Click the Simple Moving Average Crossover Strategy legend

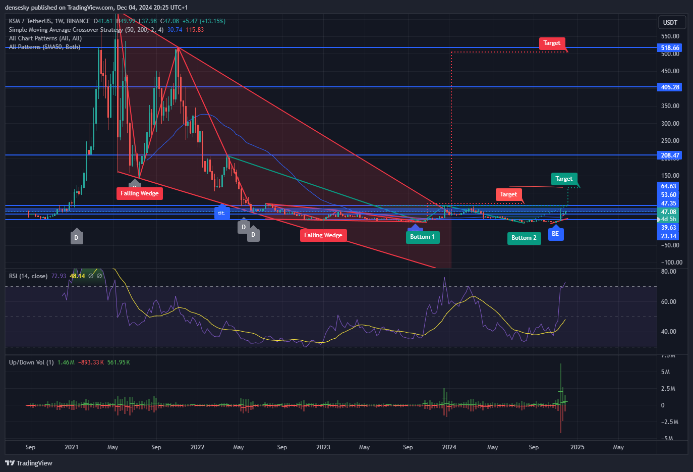click(x=86, y=30)
